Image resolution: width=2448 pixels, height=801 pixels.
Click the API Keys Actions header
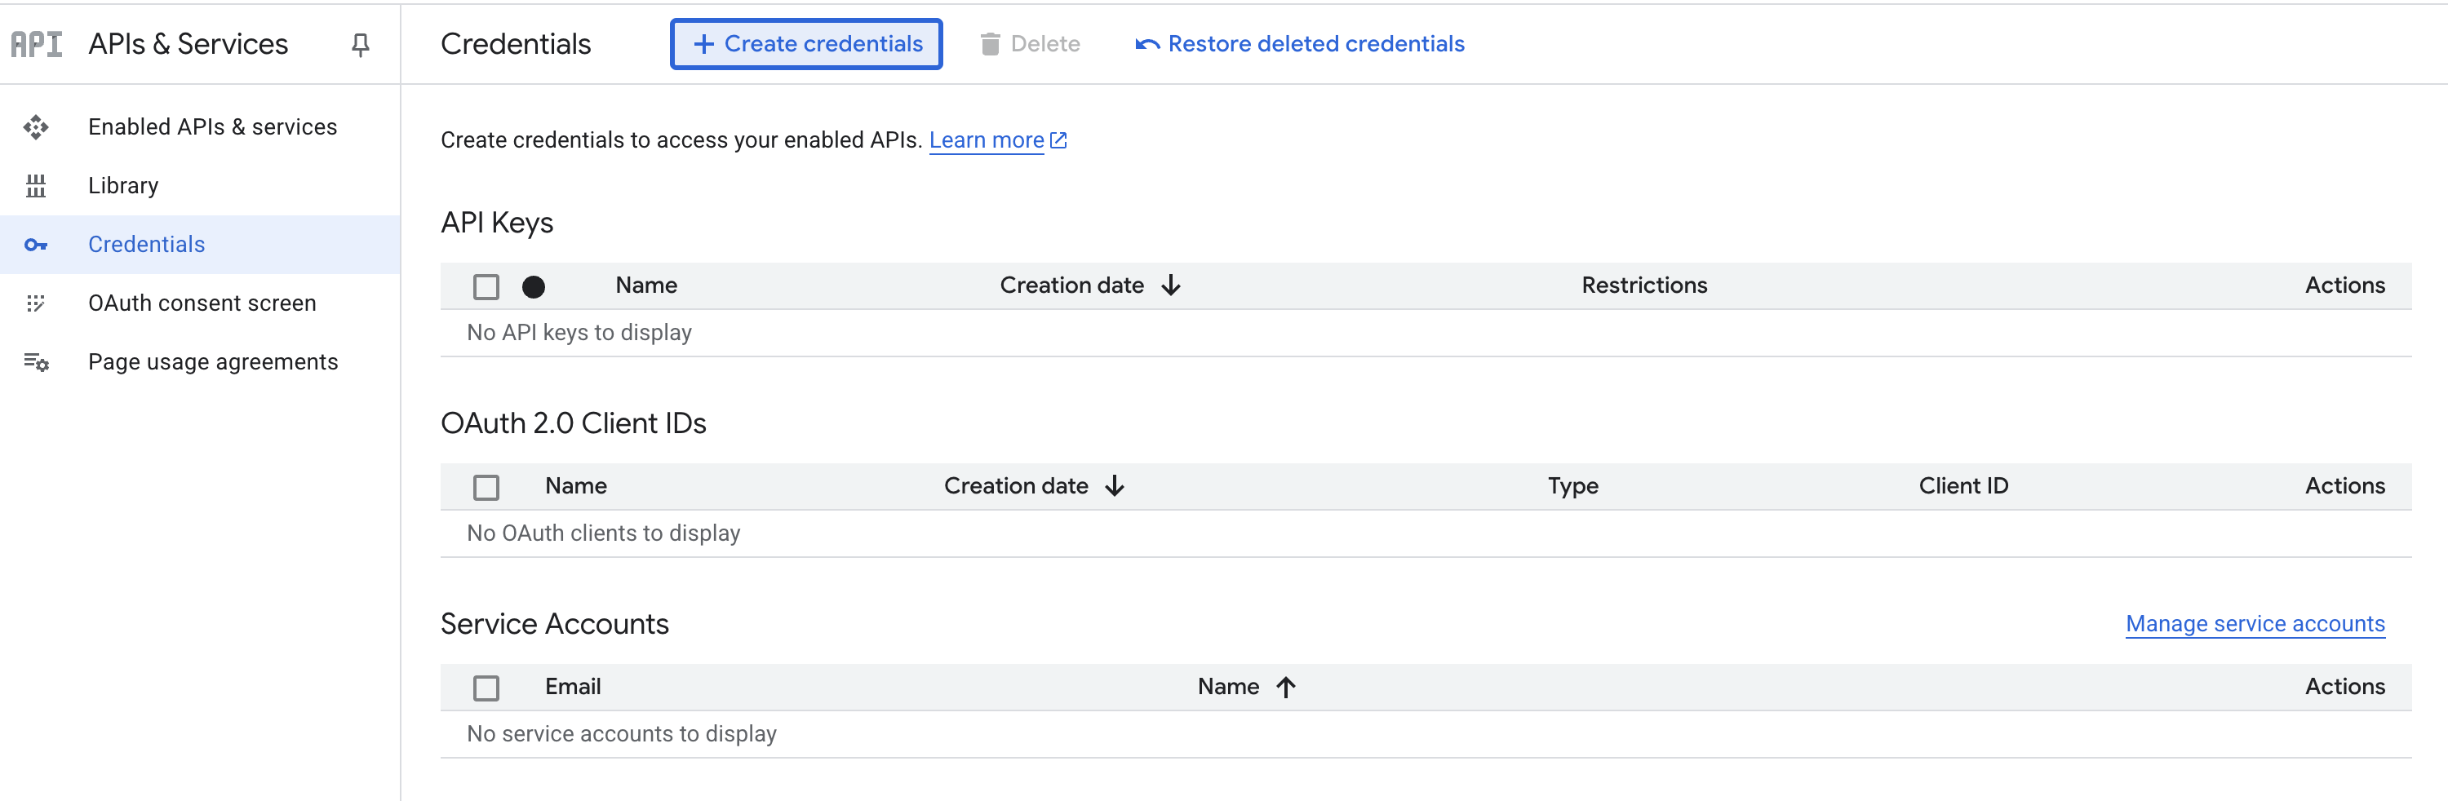click(x=2344, y=285)
